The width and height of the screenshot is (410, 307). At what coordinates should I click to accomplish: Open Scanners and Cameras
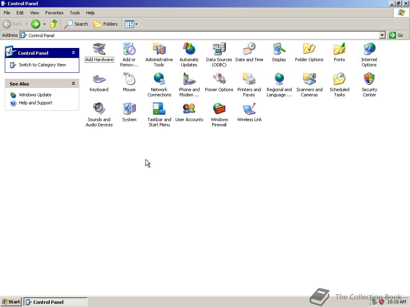(309, 85)
